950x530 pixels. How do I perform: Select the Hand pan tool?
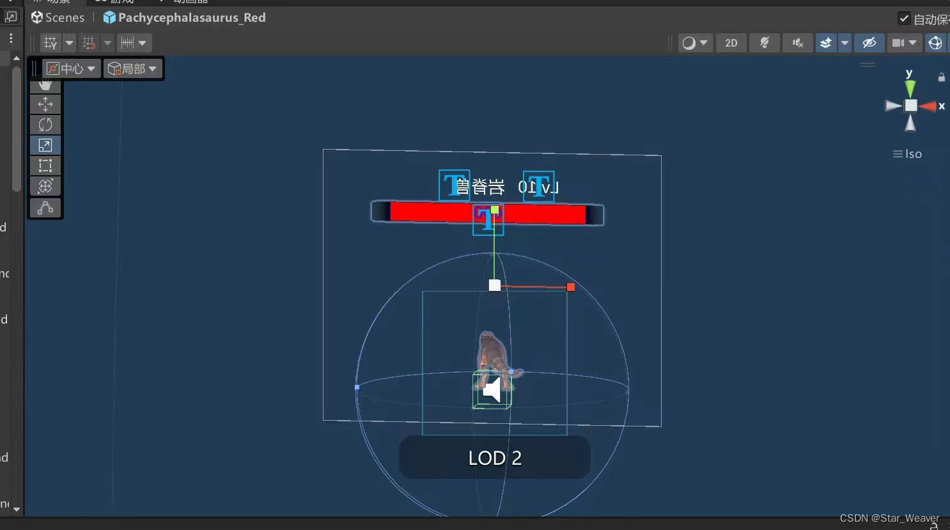[45, 84]
